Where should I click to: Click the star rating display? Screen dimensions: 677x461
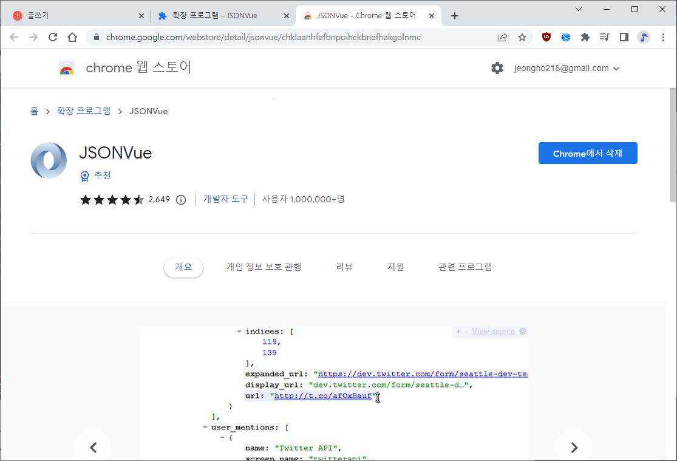pyautogui.click(x=112, y=200)
